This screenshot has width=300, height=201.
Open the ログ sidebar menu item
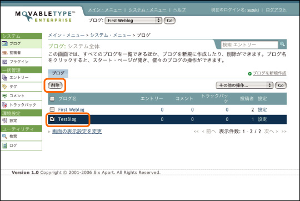22,145
